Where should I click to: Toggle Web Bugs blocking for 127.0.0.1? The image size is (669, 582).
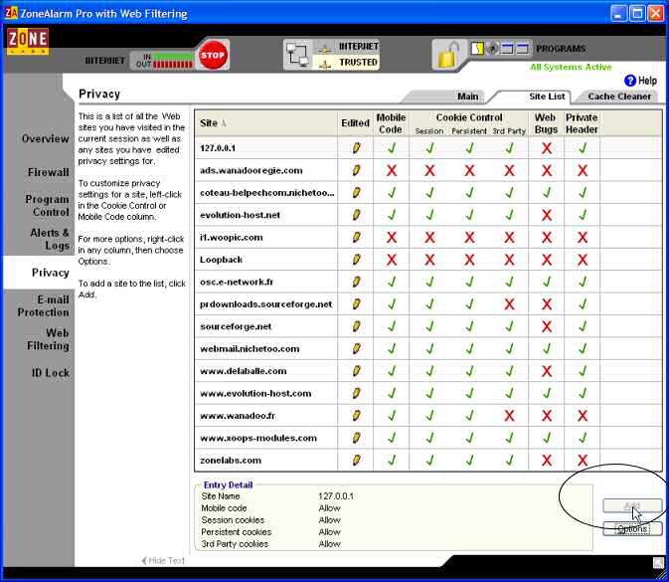547,148
